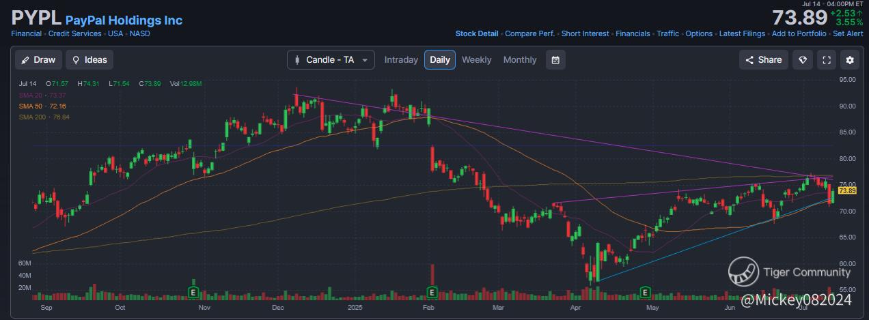
Task: Enter fullscreen chart mode
Action: [827, 60]
